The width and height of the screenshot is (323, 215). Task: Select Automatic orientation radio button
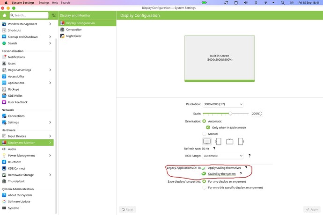point(204,121)
